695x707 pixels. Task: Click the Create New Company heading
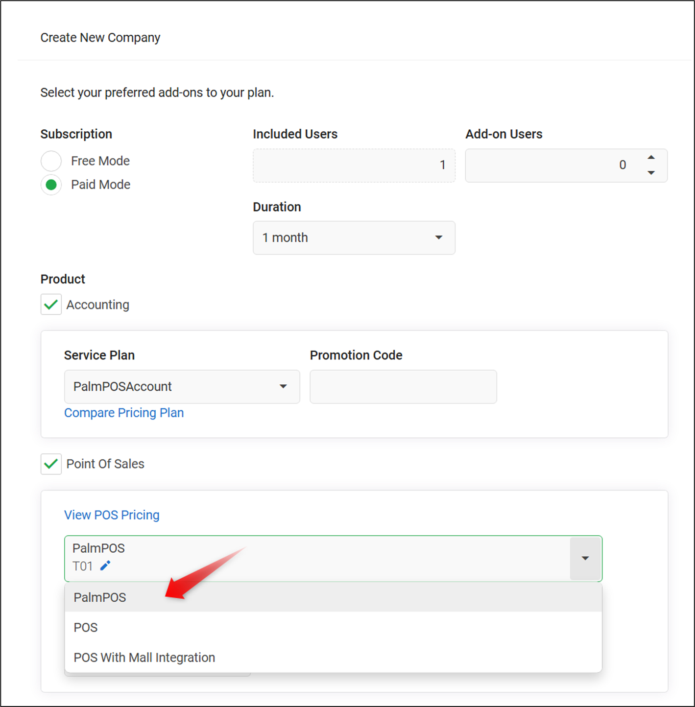(100, 38)
